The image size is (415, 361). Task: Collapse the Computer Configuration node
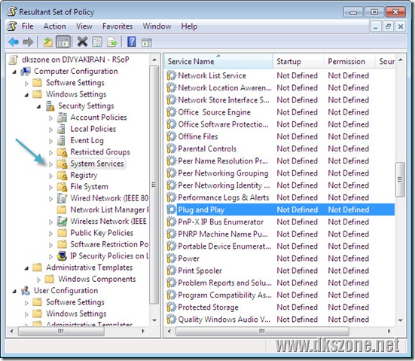click(x=14, y=72)
